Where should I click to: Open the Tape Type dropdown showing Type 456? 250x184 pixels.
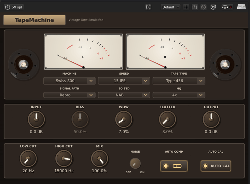[x=179, y=81]
